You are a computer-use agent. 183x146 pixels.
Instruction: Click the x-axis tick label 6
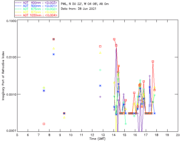(28, 135)
